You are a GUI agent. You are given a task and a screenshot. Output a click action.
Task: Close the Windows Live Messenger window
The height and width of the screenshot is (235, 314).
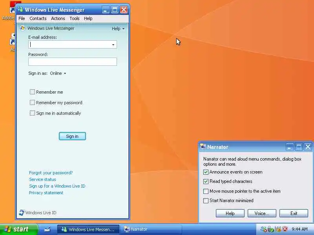coord(124,9)
